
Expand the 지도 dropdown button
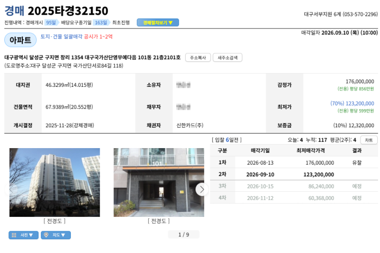point(56,235)
